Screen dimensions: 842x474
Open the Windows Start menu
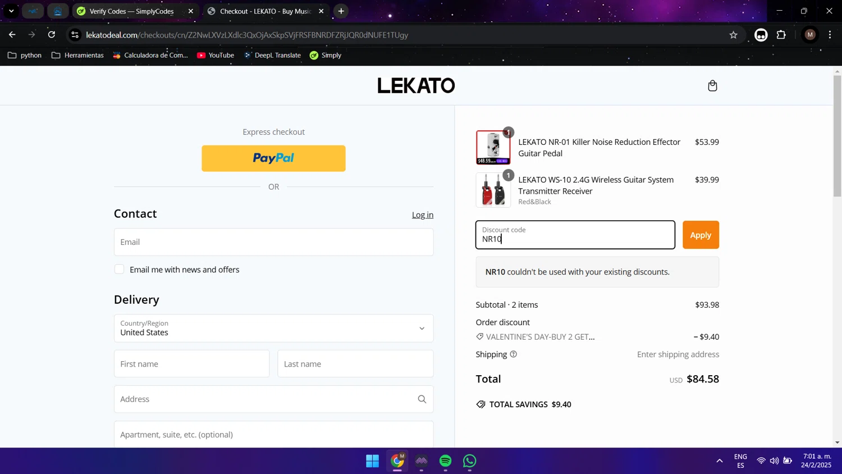[372, 461]
